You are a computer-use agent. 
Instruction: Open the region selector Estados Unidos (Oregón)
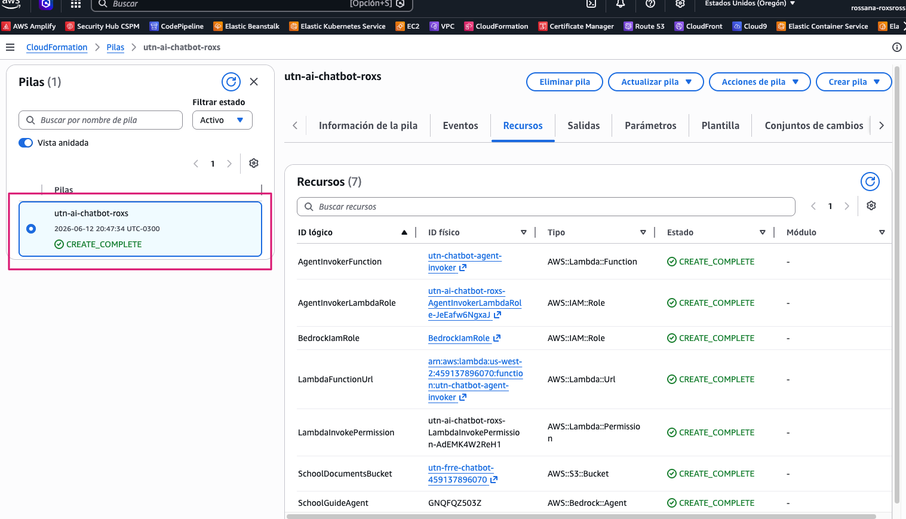point(750,4)
